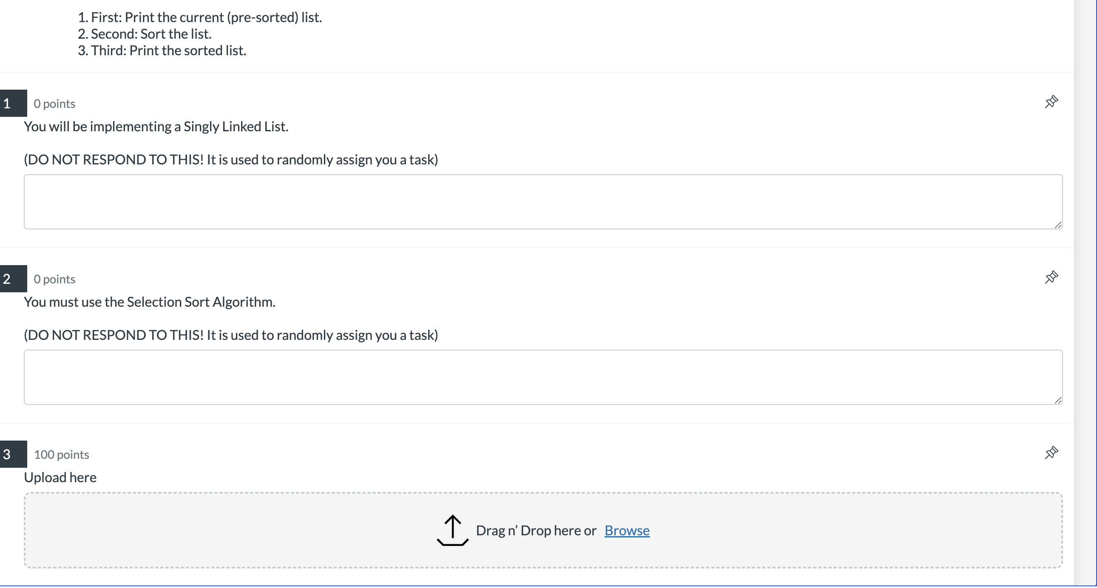Screen dimensions: 1097x588
Task: Click resize handle of Singly Linked List textbox
Action: [x=1058, y=225]
